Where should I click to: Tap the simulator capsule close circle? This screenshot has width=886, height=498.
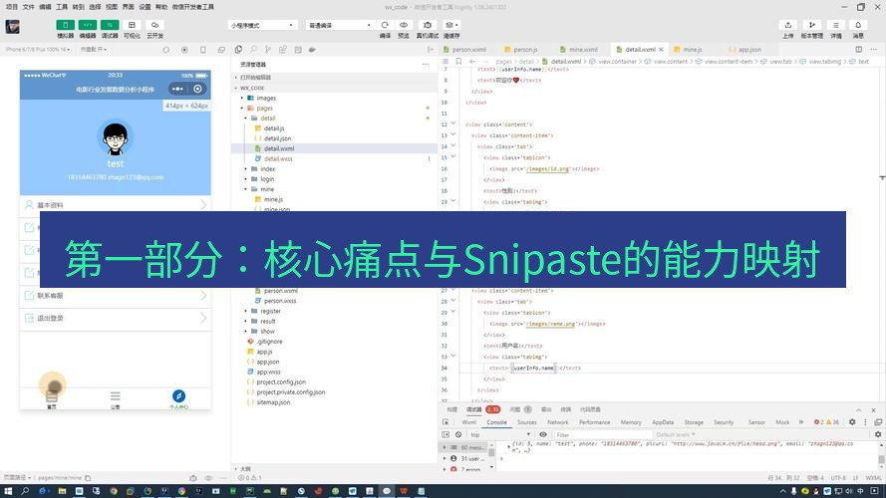pos(197,89)
